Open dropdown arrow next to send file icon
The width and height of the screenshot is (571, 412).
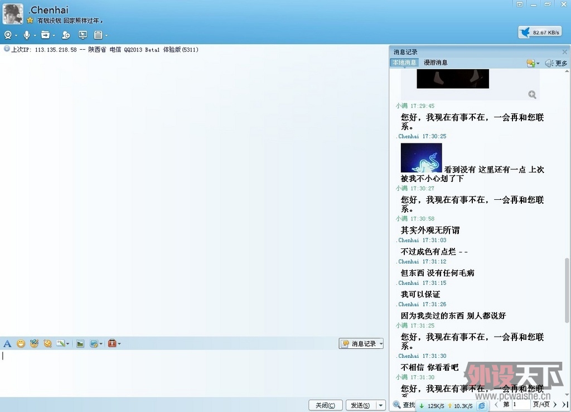[x=54, y=35]
